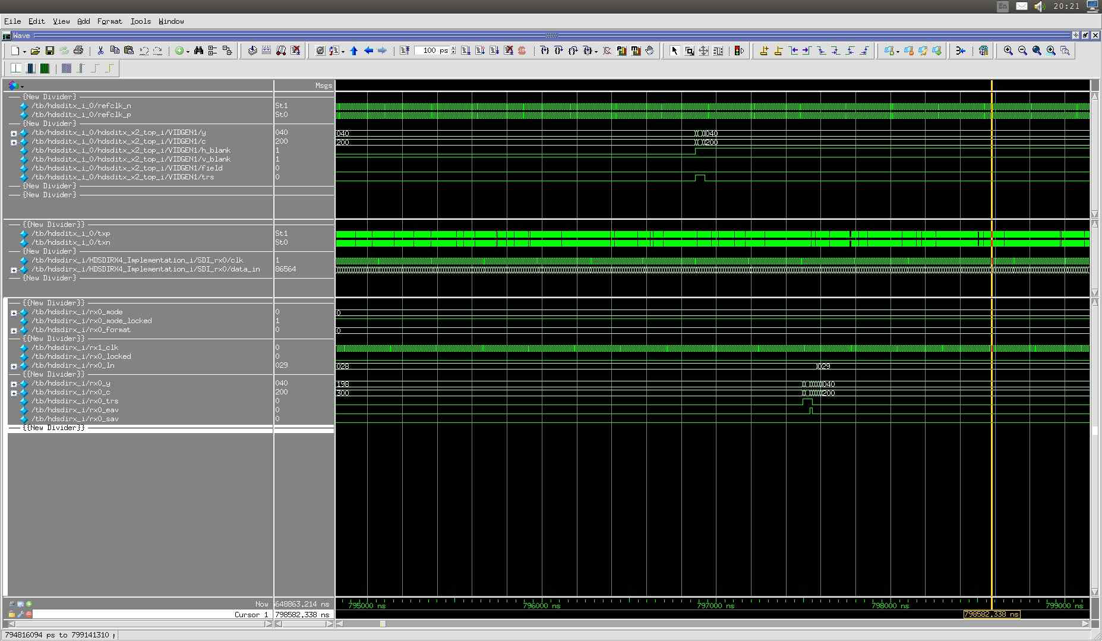
Task: Select the rx0_mode_locked signal name
Action: (91, 321)
